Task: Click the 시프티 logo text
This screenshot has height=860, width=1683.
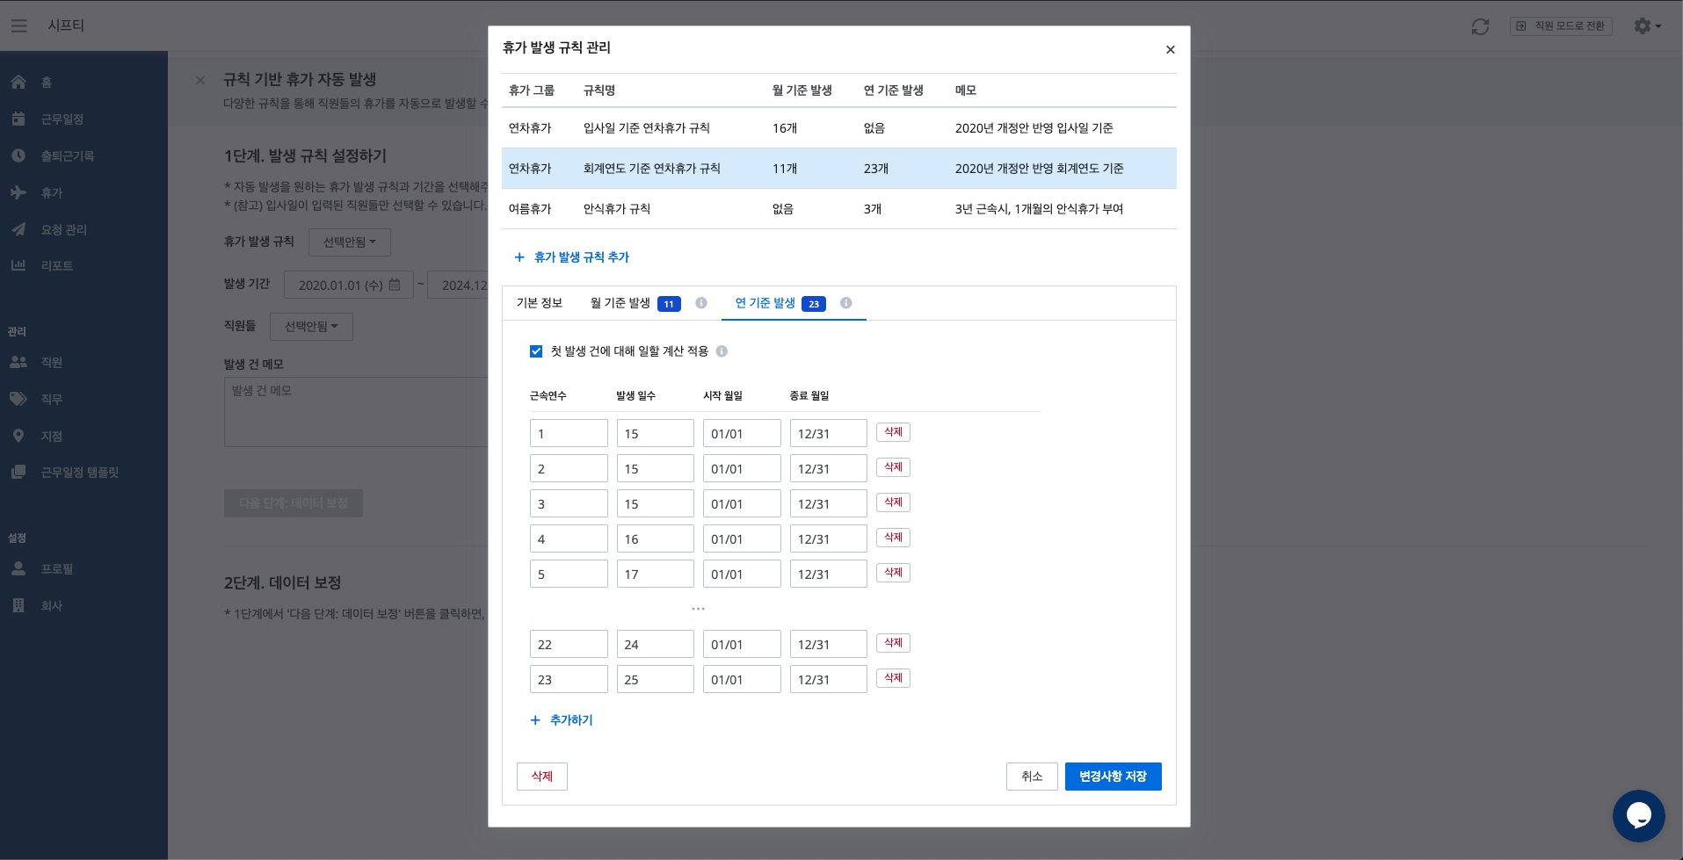Action: [66, 25]
